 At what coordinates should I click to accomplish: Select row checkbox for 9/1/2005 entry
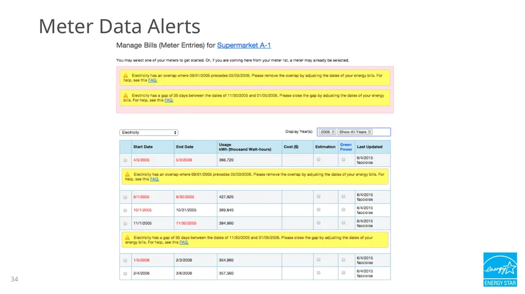coord(125,197)
